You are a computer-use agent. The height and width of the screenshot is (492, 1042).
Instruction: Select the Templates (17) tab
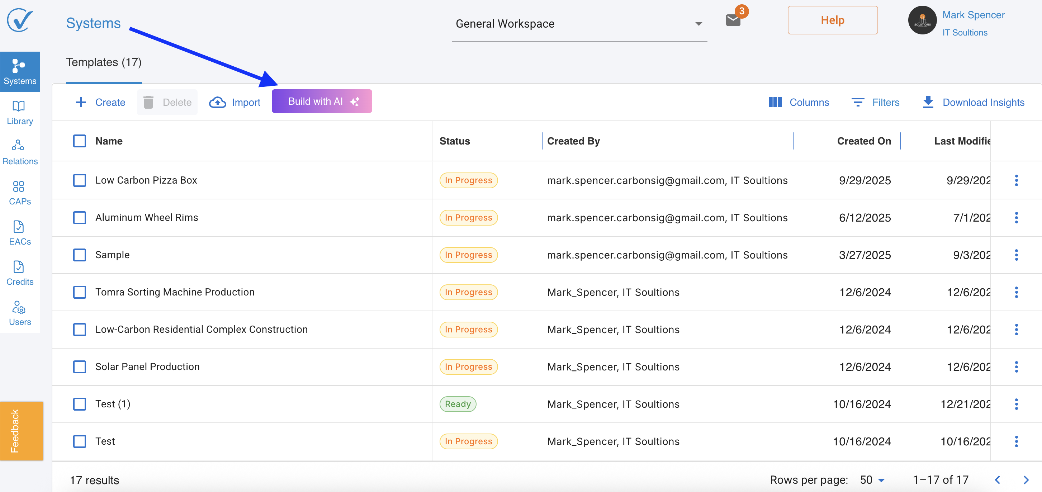104,62
